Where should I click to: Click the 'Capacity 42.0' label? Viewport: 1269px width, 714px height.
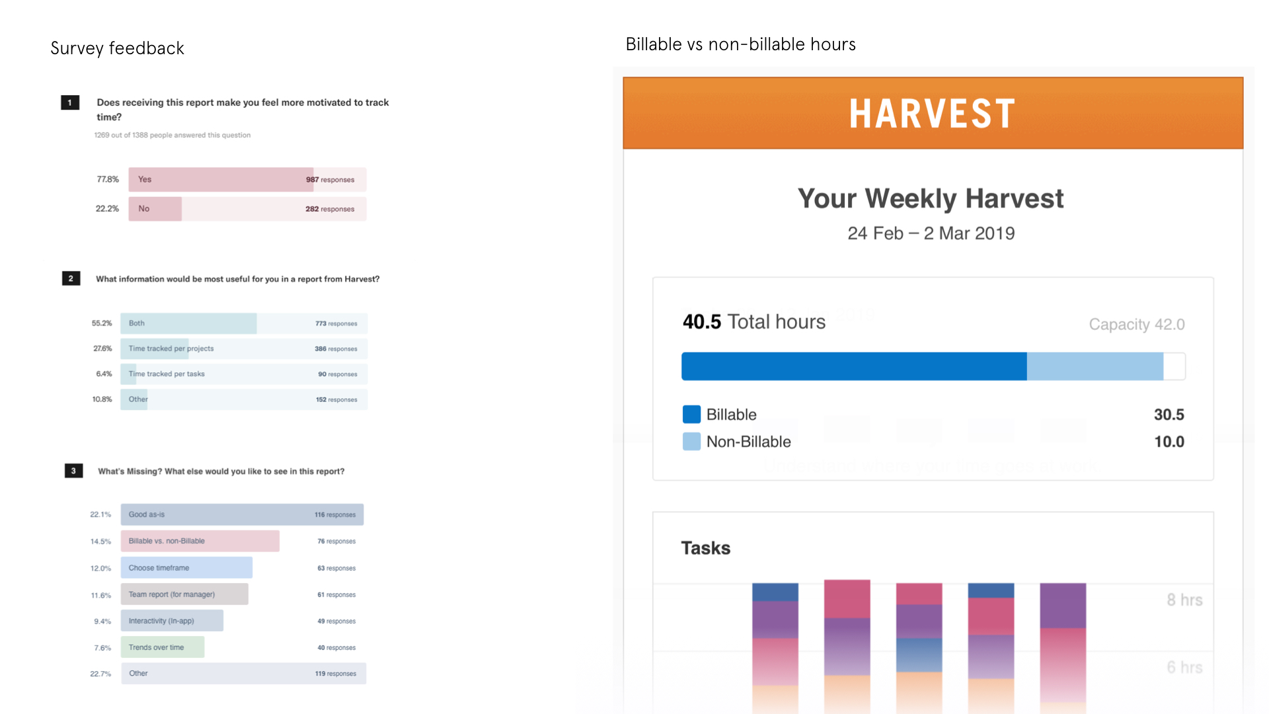1137,325
